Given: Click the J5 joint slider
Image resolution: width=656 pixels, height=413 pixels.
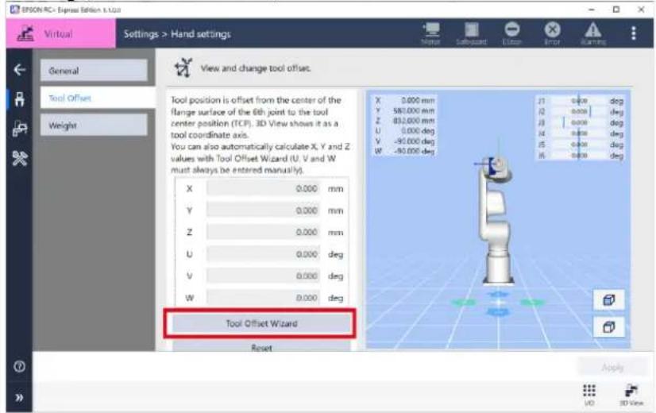Looking at the screenshot, I should click(x=579, y=145).
